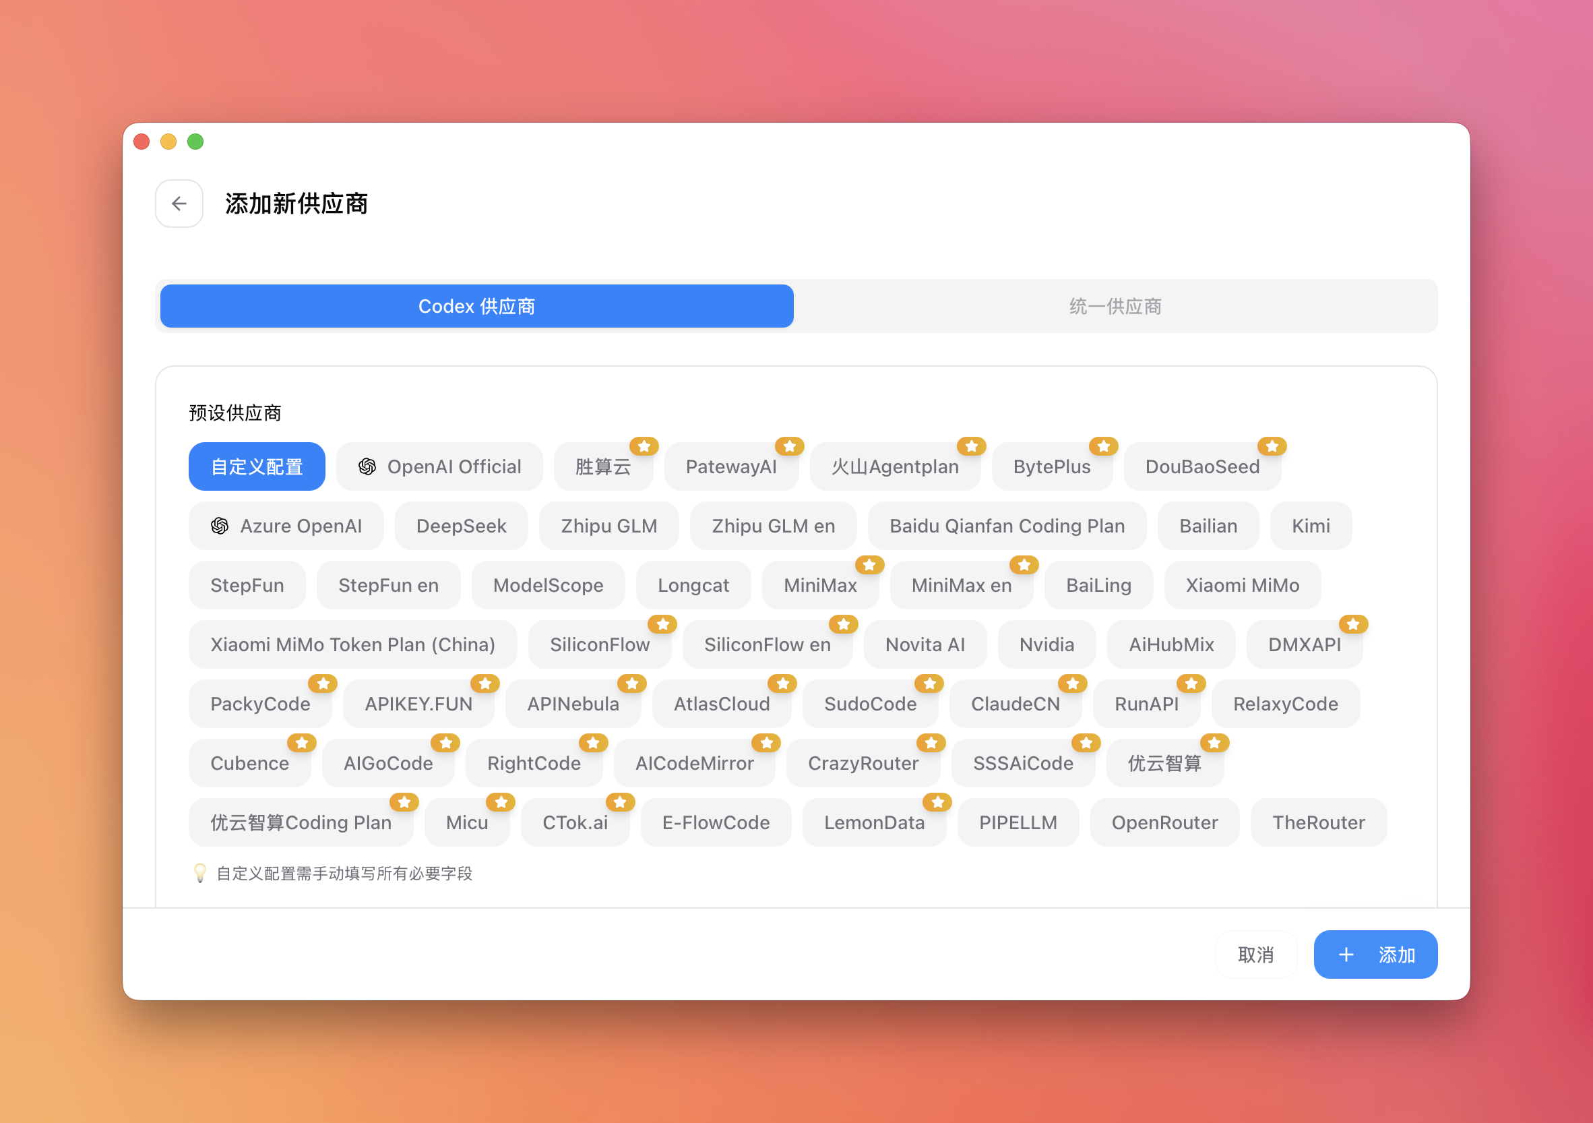The height and width of the screenshot is (1123, 1593).
Task: Select the 胜算云 provider
Action: tap(603, 466)
